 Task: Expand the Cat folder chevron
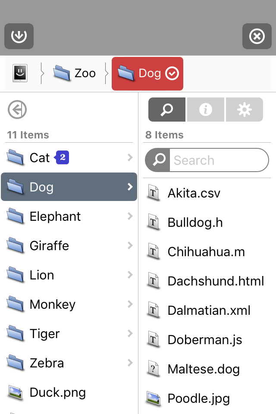click(x=130, y=158)
